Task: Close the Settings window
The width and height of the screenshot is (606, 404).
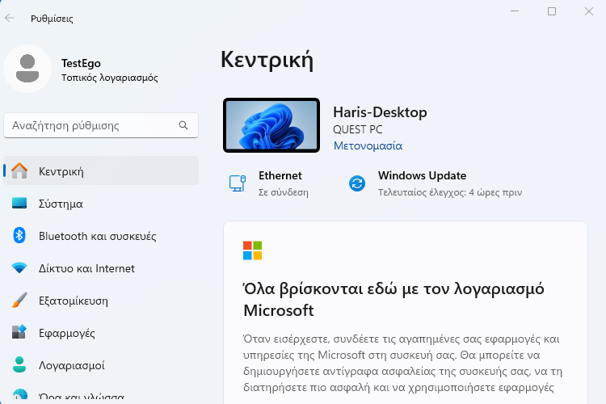Action: [x=588, y=11]
